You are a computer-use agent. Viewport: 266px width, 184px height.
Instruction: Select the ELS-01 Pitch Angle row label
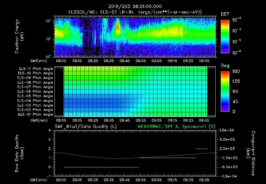click(36, 114)
